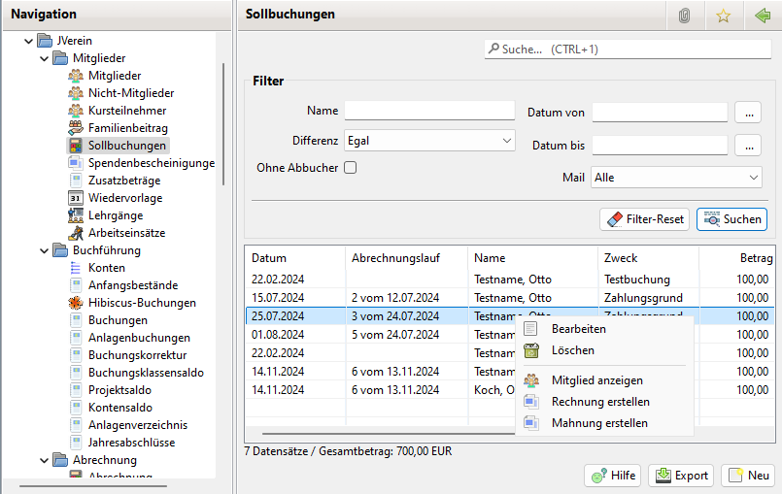Open Hibiscus-Buchungen in navigation tree
Image resolution: width=782 pixels, height=494 pixels.
coord(141,303)
